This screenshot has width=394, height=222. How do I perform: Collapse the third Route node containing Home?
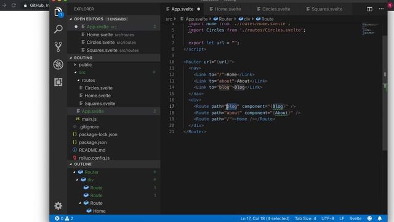click(x=80, y=203)
